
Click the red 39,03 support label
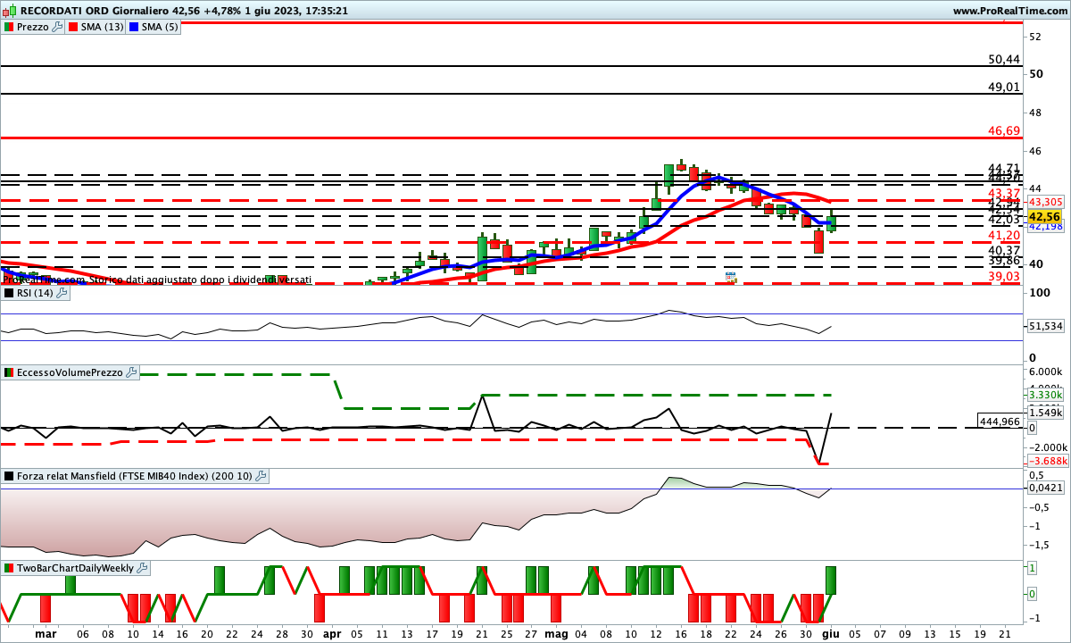point(1004,277)
